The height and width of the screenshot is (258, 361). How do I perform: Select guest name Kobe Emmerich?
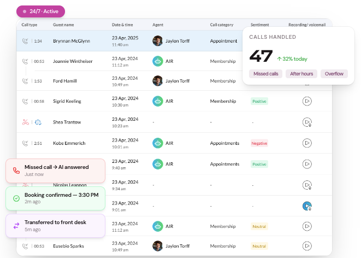(69, 143)
